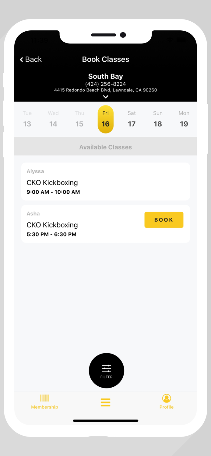Select Saturday the 17th
211x456 pixels.
(132, 119)
